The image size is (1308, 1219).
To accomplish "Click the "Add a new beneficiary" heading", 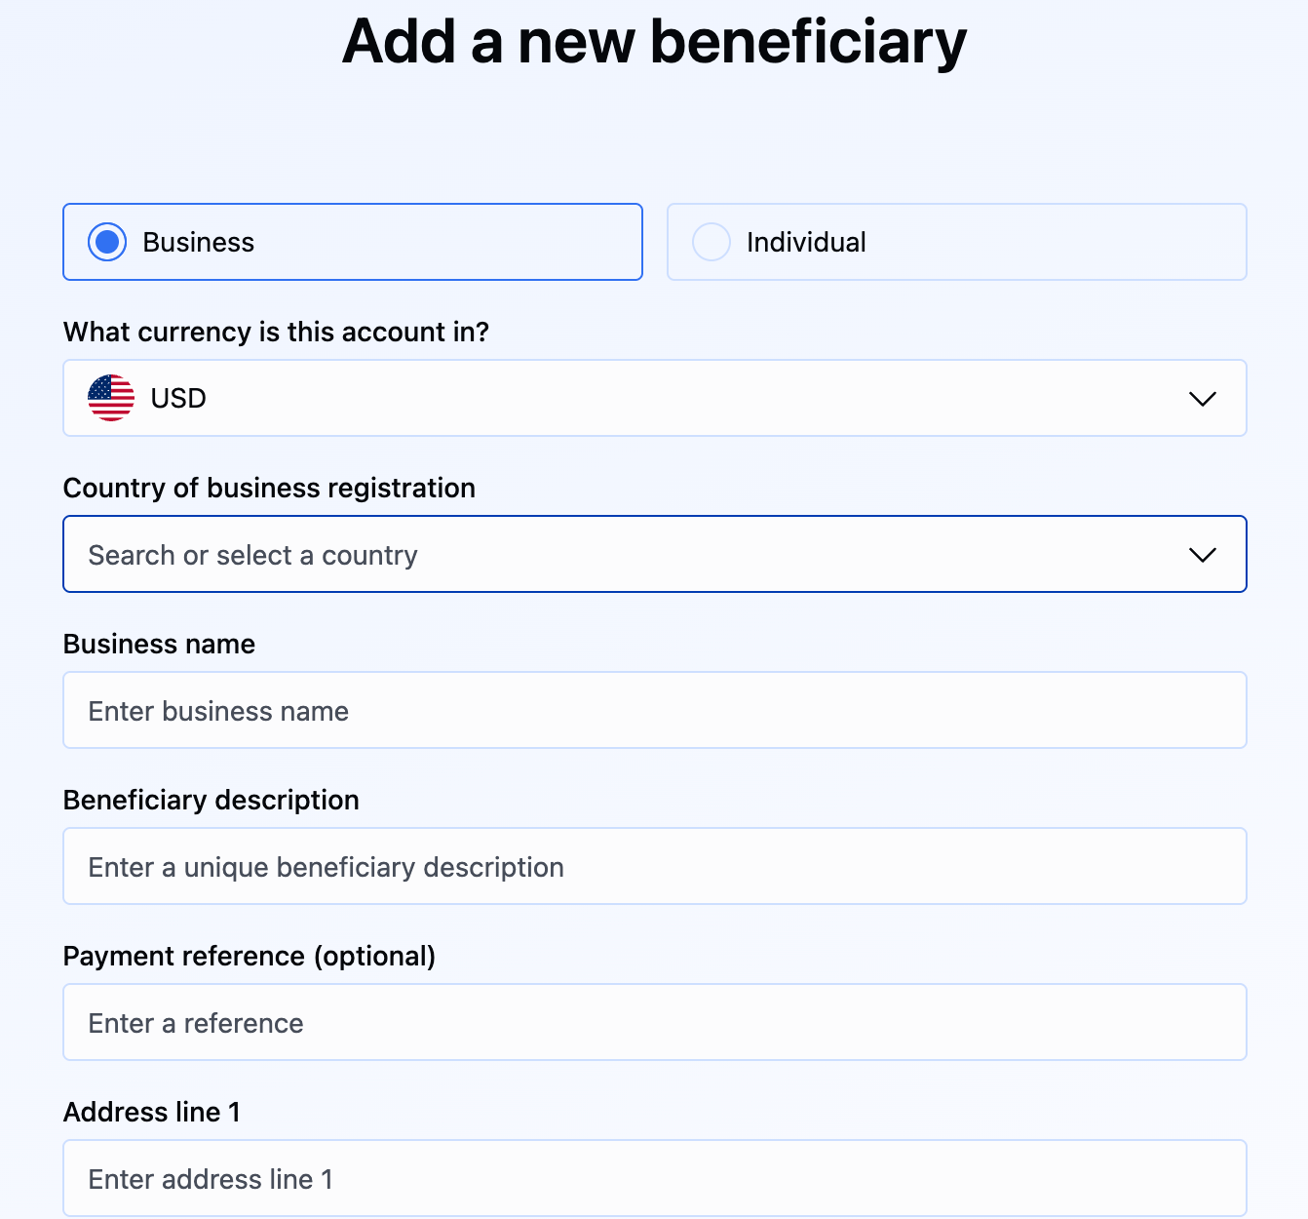I will (654, 42).
